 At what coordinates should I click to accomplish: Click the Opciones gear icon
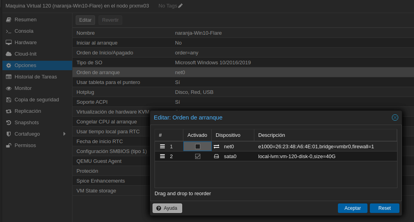pyautogui.click(x=8, y=65)
